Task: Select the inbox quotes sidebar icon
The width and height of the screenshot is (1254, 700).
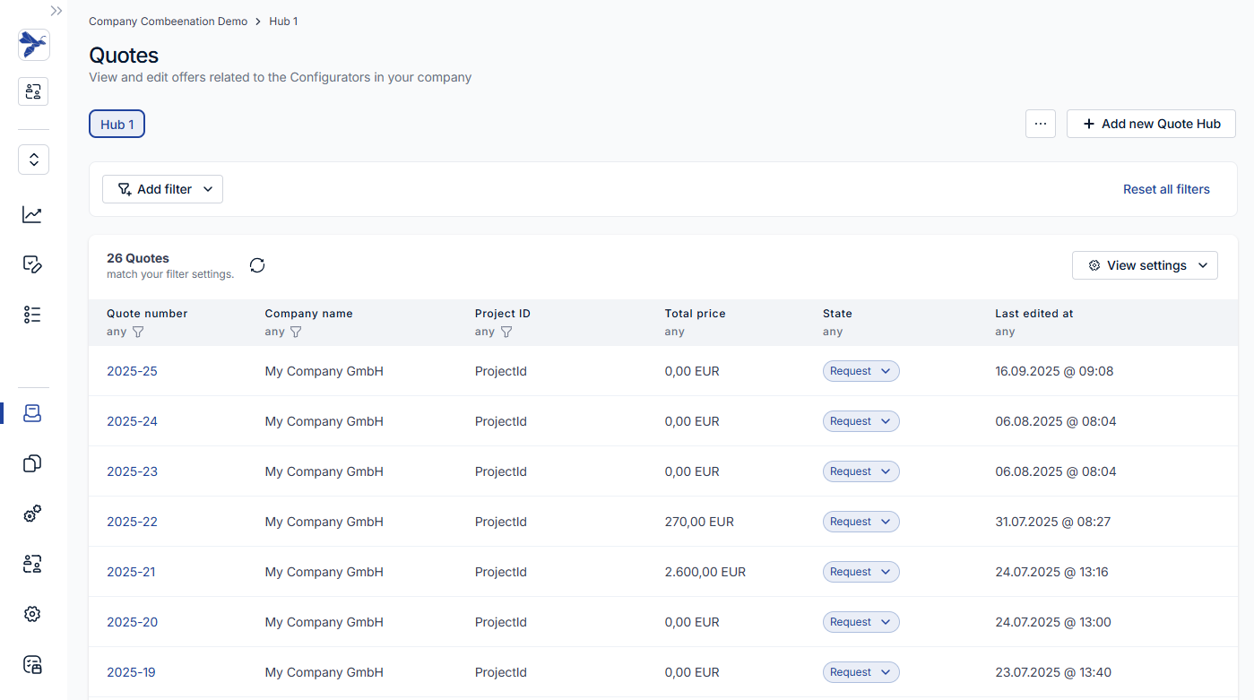Action: click(x=32, y=413)
